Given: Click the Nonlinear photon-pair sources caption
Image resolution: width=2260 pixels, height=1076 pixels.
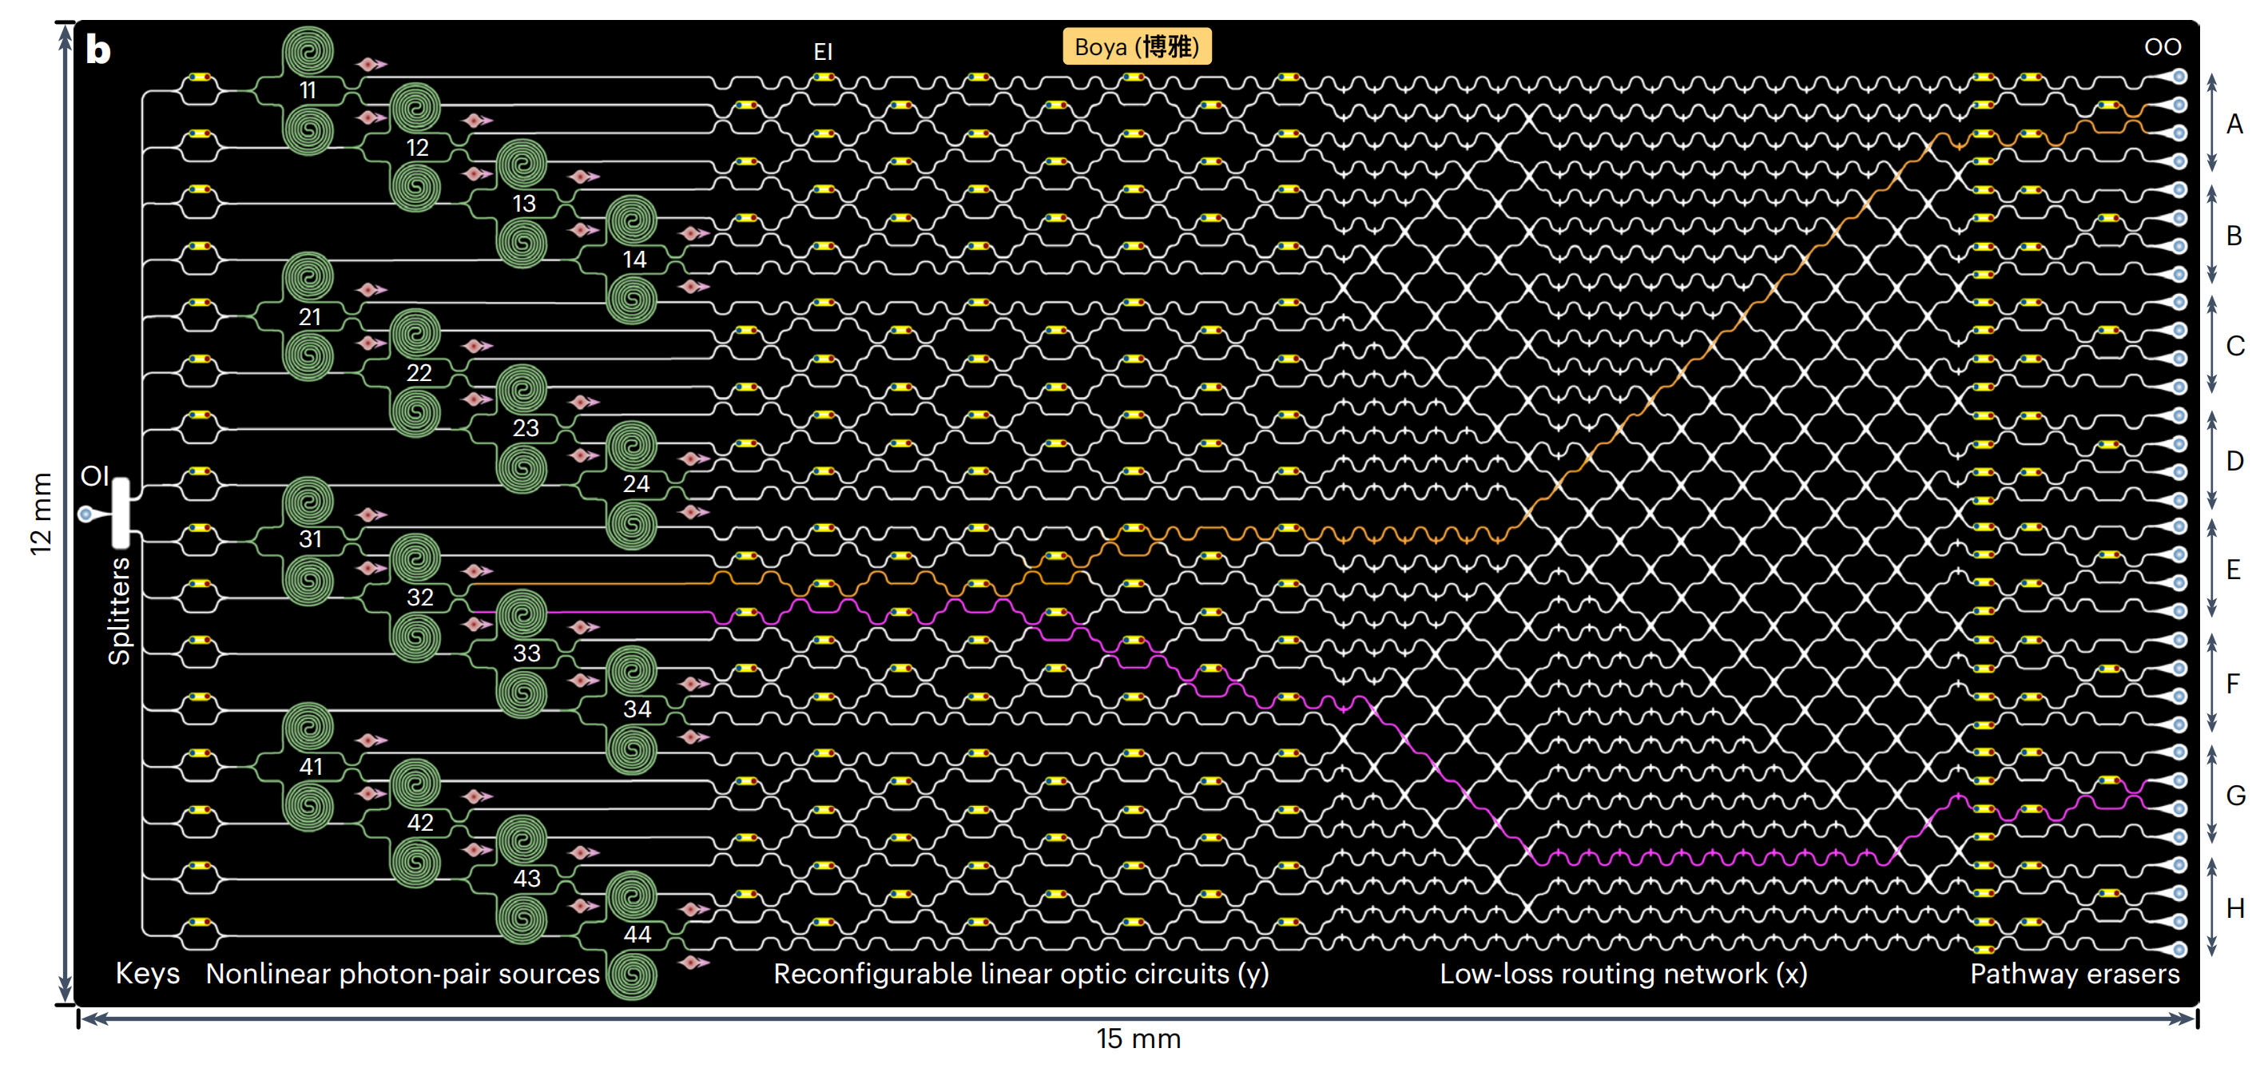Looking at the screenshot, I should (x=403, y=974).
